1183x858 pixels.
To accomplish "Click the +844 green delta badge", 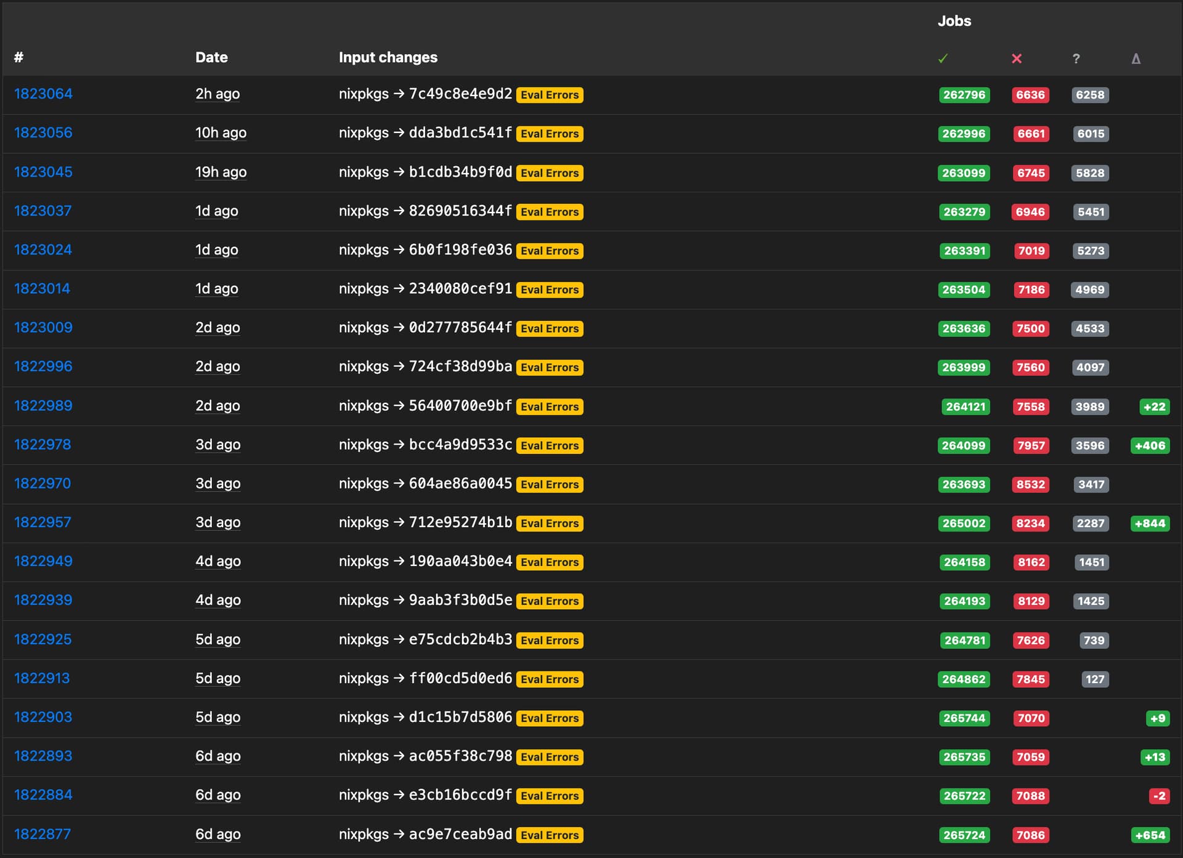I will point(1150,524).
